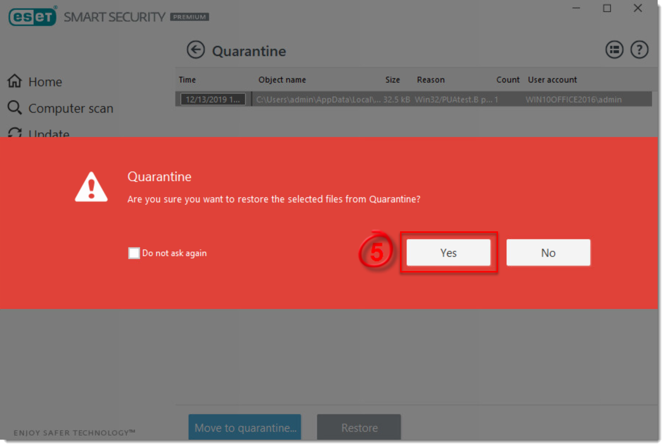The width and height of the screenshot is (665, 447).
Task: Click the back arrow beside Quarantine heading
Action: click(x=195, y=50)
